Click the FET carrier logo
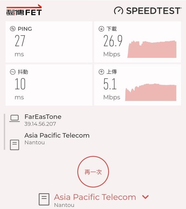This screenshot has height=209, width=186. pyautogui.click(x=24, y=10)
